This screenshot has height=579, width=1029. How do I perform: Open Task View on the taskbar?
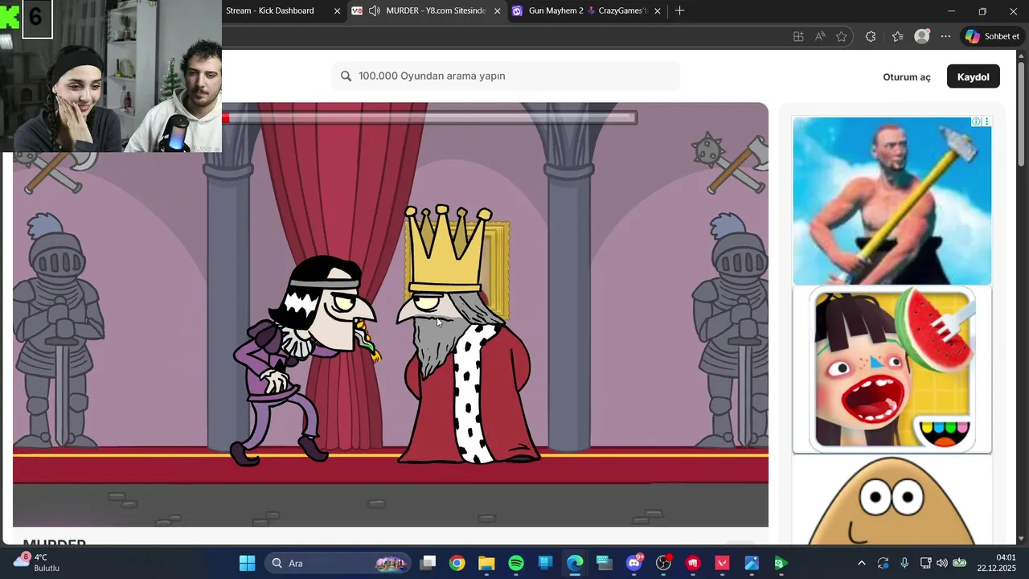click(x=428, y=563)
